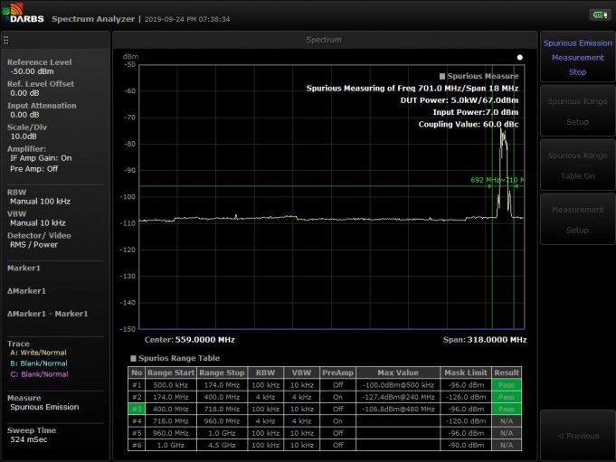Toggle IF Amp Gain setting
Viewport: 616px width, 462px height.
tap(41, 158)
